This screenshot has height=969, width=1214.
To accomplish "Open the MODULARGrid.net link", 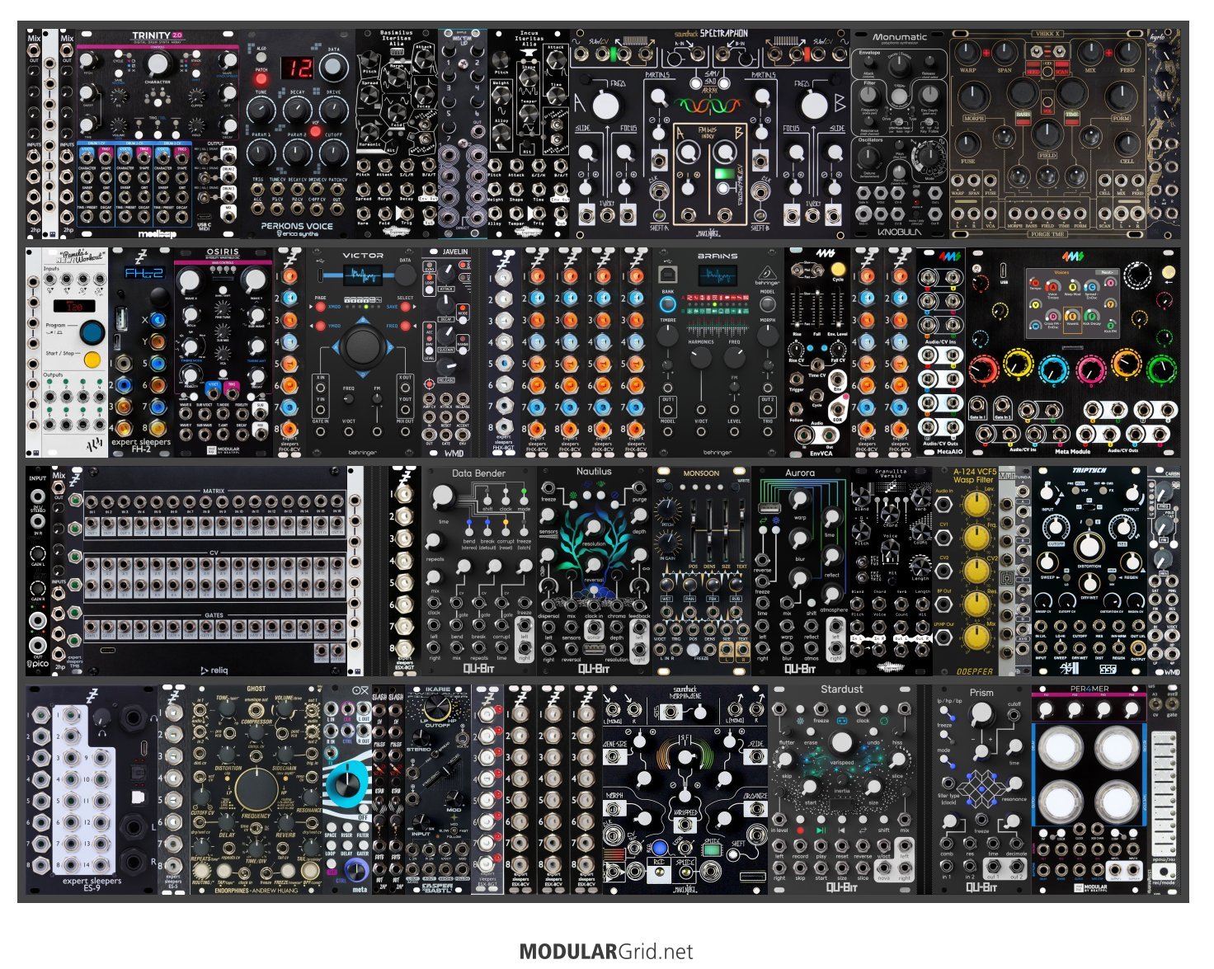I will click(x=606, y=952).
